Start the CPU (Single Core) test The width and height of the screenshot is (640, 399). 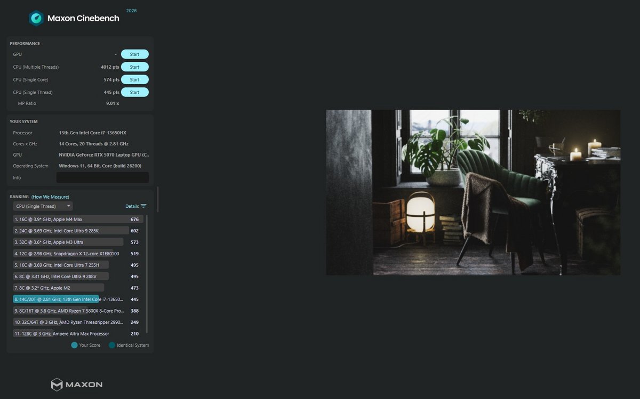point(134,80)
